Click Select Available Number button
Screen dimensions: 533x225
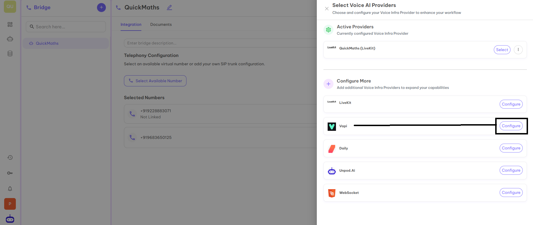(x=155, y=81)
